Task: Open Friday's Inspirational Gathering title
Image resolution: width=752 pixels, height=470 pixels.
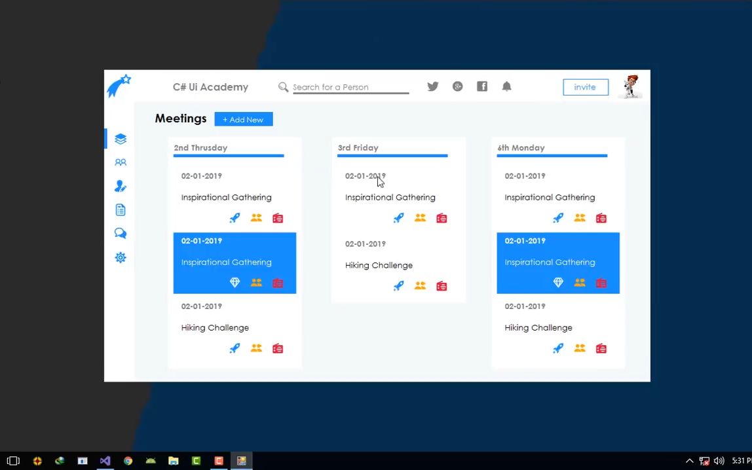Action: [390, 198]
